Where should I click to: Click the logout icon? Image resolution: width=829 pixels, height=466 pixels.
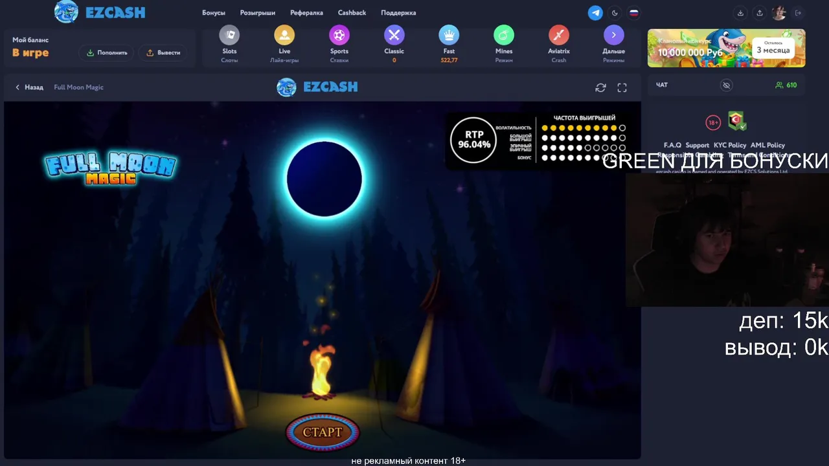pos(798,13)
